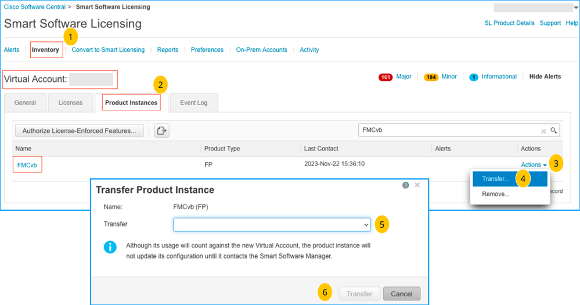
Task: Close the Transfer Product Instance dialog
Action: 417,185
